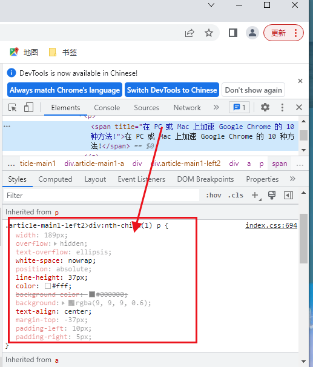Viewport: 313px width, 367px height.
Task: Switch to the Network tab
Action: pos(187,108)
